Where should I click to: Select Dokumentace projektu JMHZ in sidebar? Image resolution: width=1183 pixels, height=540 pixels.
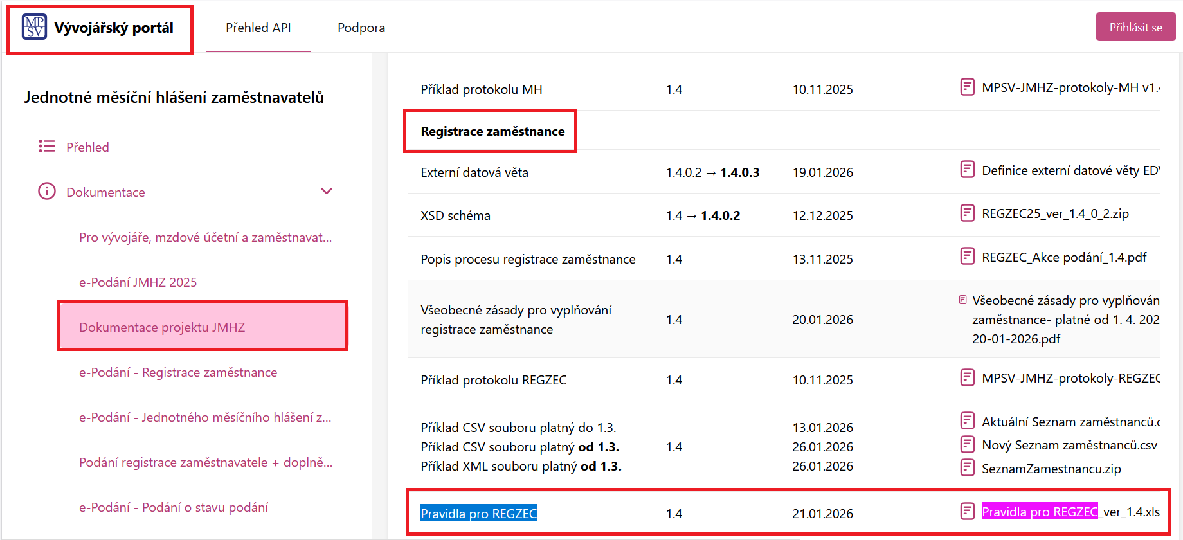162,327
